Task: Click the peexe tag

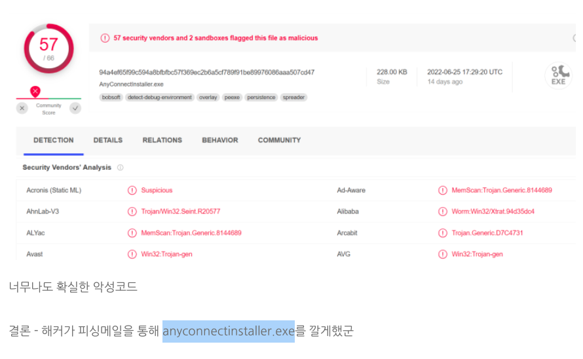Action: click(x=232, y=98)
